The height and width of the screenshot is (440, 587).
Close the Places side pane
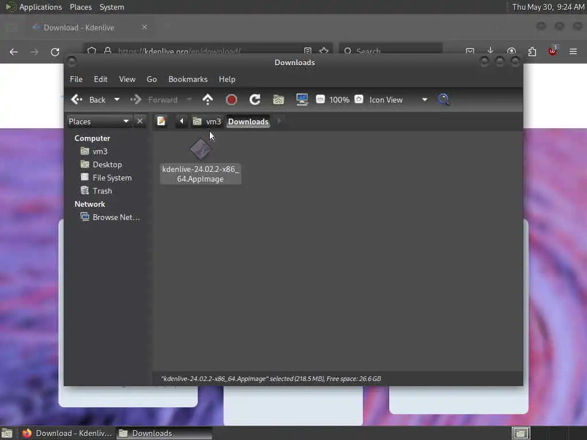[140, 121]
